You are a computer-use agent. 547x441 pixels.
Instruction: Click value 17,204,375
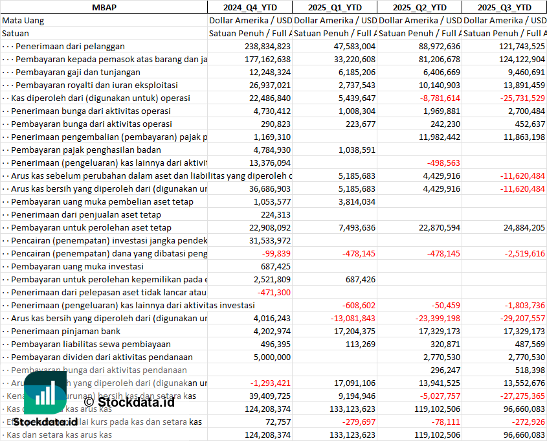[355, 331]
